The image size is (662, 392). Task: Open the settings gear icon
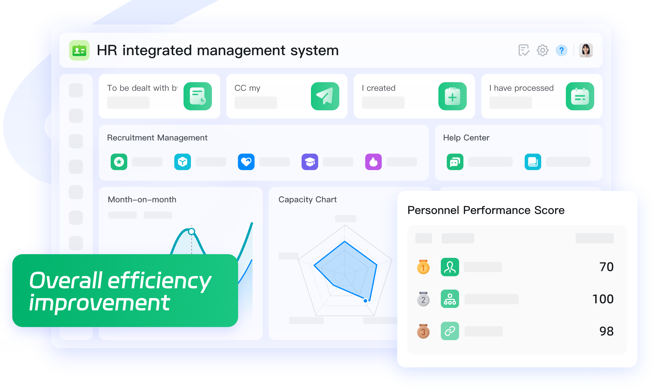pos(543,51)
